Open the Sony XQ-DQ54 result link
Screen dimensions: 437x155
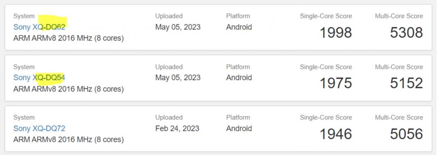coord(39,77)
